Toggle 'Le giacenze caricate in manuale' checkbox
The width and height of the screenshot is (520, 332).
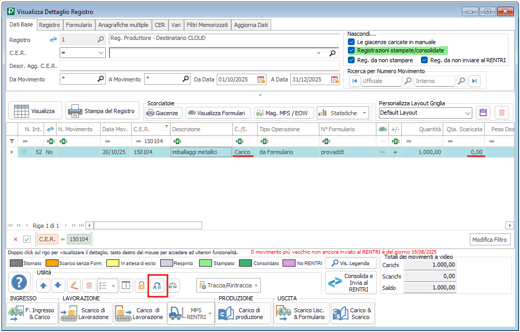(x=352, y=42)
